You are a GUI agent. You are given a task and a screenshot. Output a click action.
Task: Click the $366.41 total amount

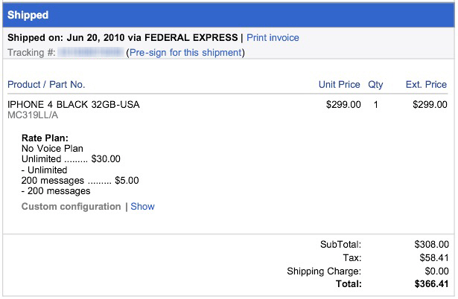click(x=431, y=284)
